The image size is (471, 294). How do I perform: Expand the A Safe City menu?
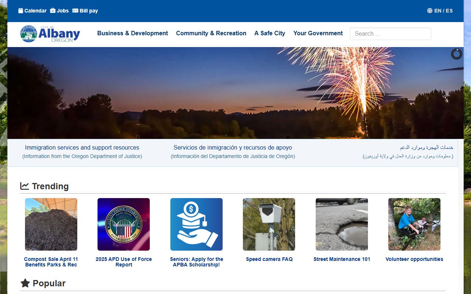click(x=270, y=33)
